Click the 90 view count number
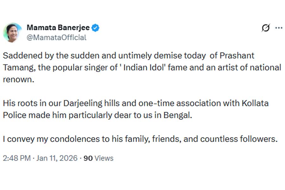The image size is (285, 190). [x=88, y=158]
